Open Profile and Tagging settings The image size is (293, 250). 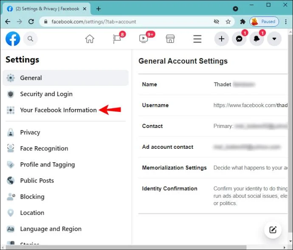pyautogui.click(x=65, y=164)
